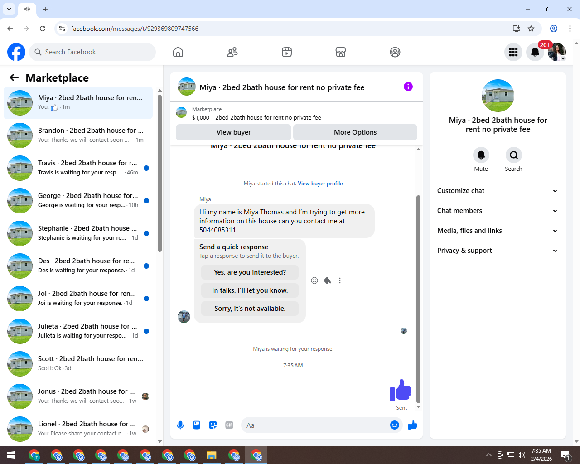Open the Lionel conversation
The image size is (580, 464).
[78, 429]
